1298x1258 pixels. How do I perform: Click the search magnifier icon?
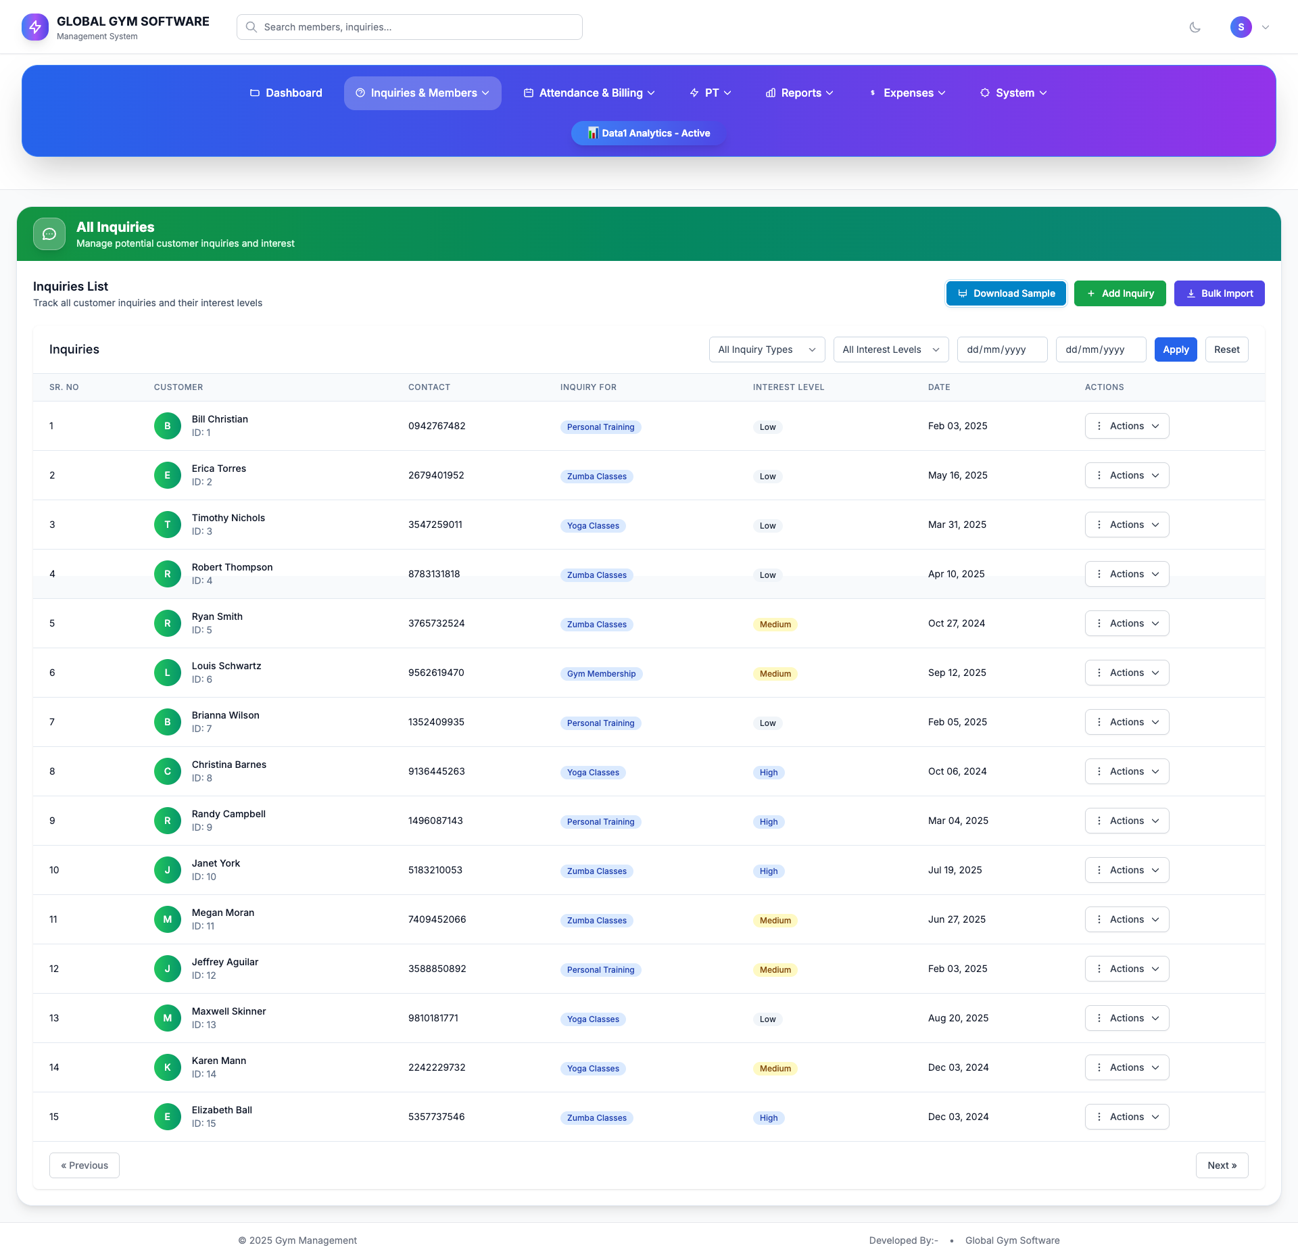click(x=251, y=27)
